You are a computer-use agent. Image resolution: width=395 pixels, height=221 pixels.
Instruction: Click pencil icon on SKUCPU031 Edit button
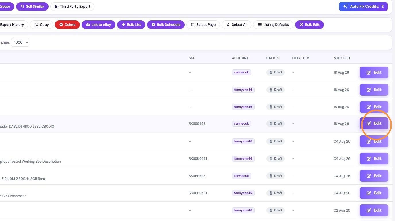(x=369, y=193)
